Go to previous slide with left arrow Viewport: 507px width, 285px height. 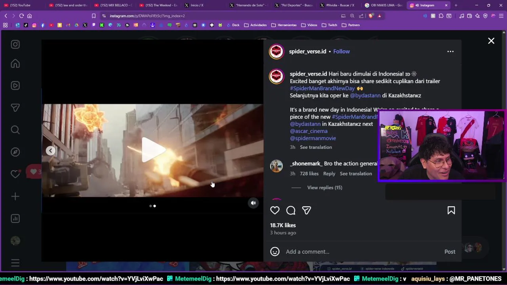[x=50, y=150]
